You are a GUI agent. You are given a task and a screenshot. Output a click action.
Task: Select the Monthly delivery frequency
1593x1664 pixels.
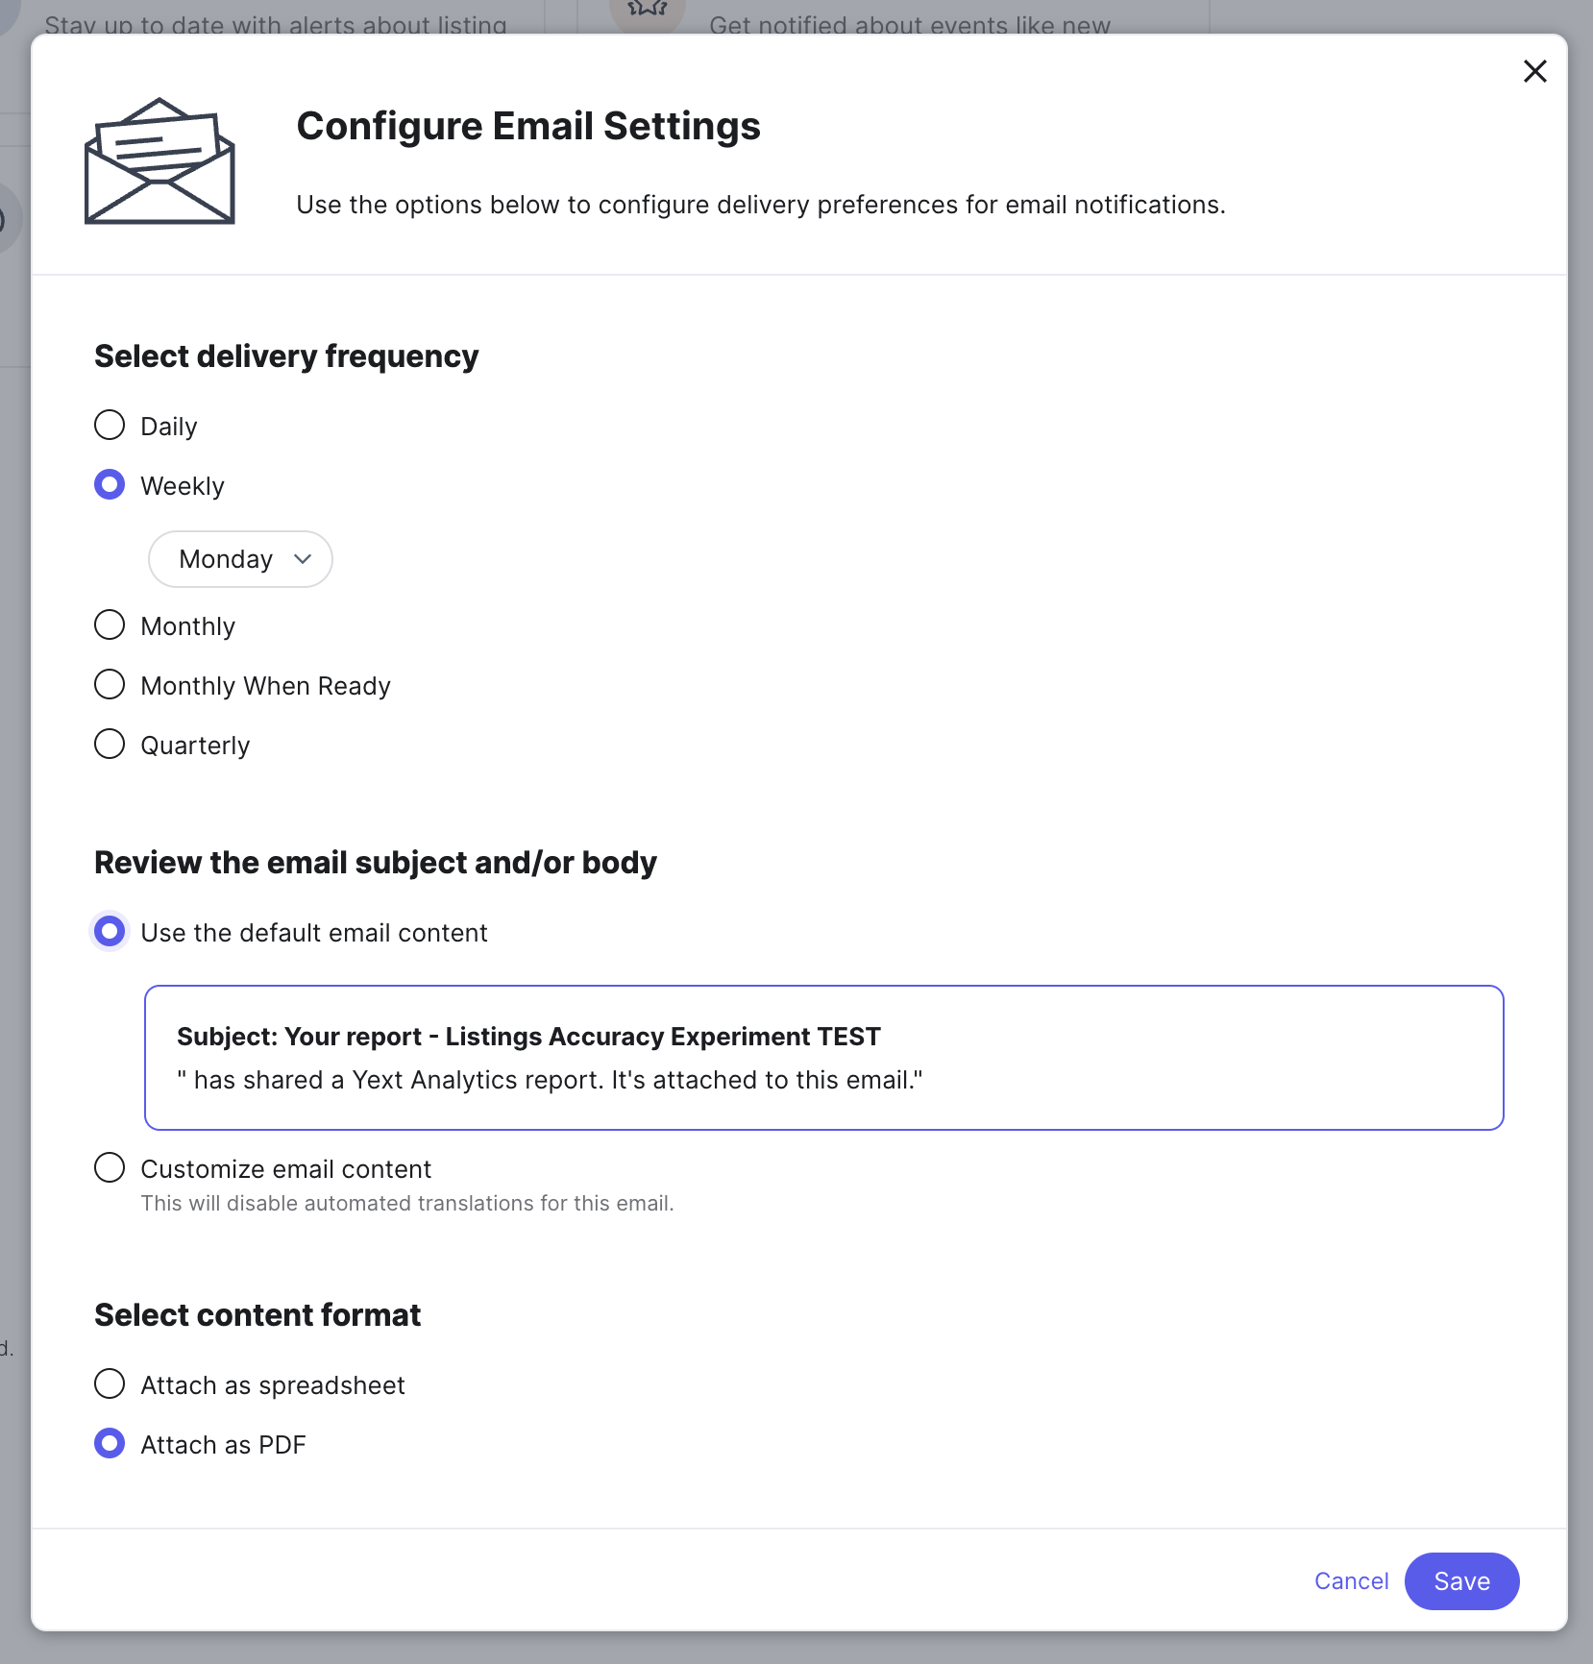click(110, 624)
